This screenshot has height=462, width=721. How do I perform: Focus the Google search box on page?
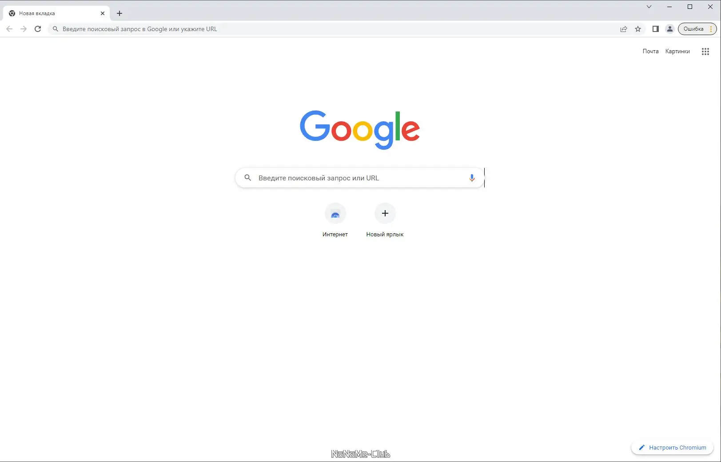[x=359, y=178]
